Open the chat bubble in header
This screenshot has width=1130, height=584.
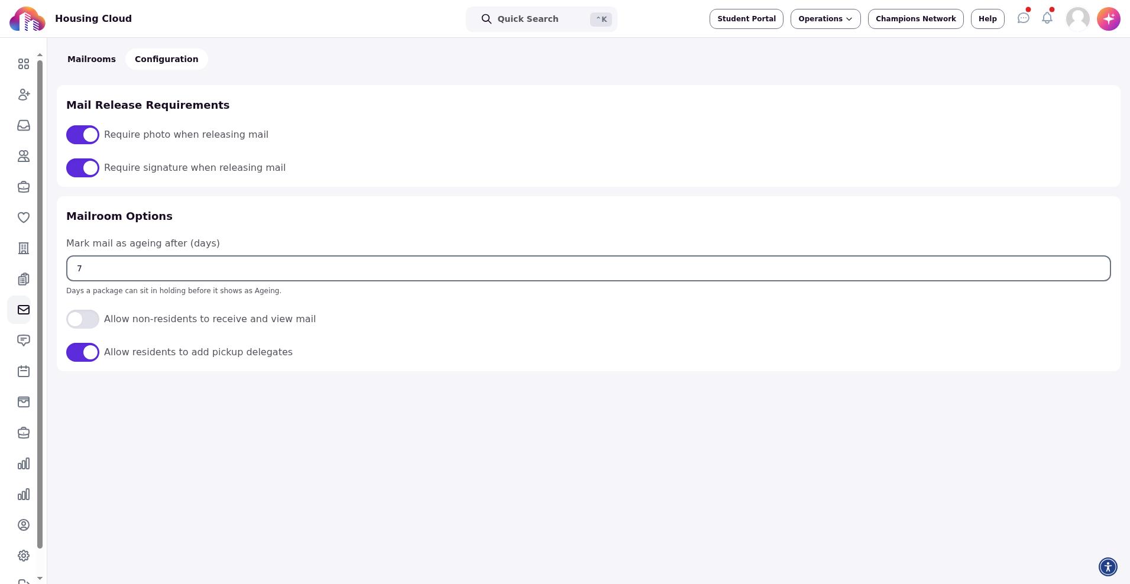tap(1024, 18)
